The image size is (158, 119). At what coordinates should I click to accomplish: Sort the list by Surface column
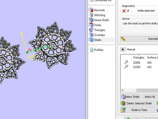click(152, 58)
